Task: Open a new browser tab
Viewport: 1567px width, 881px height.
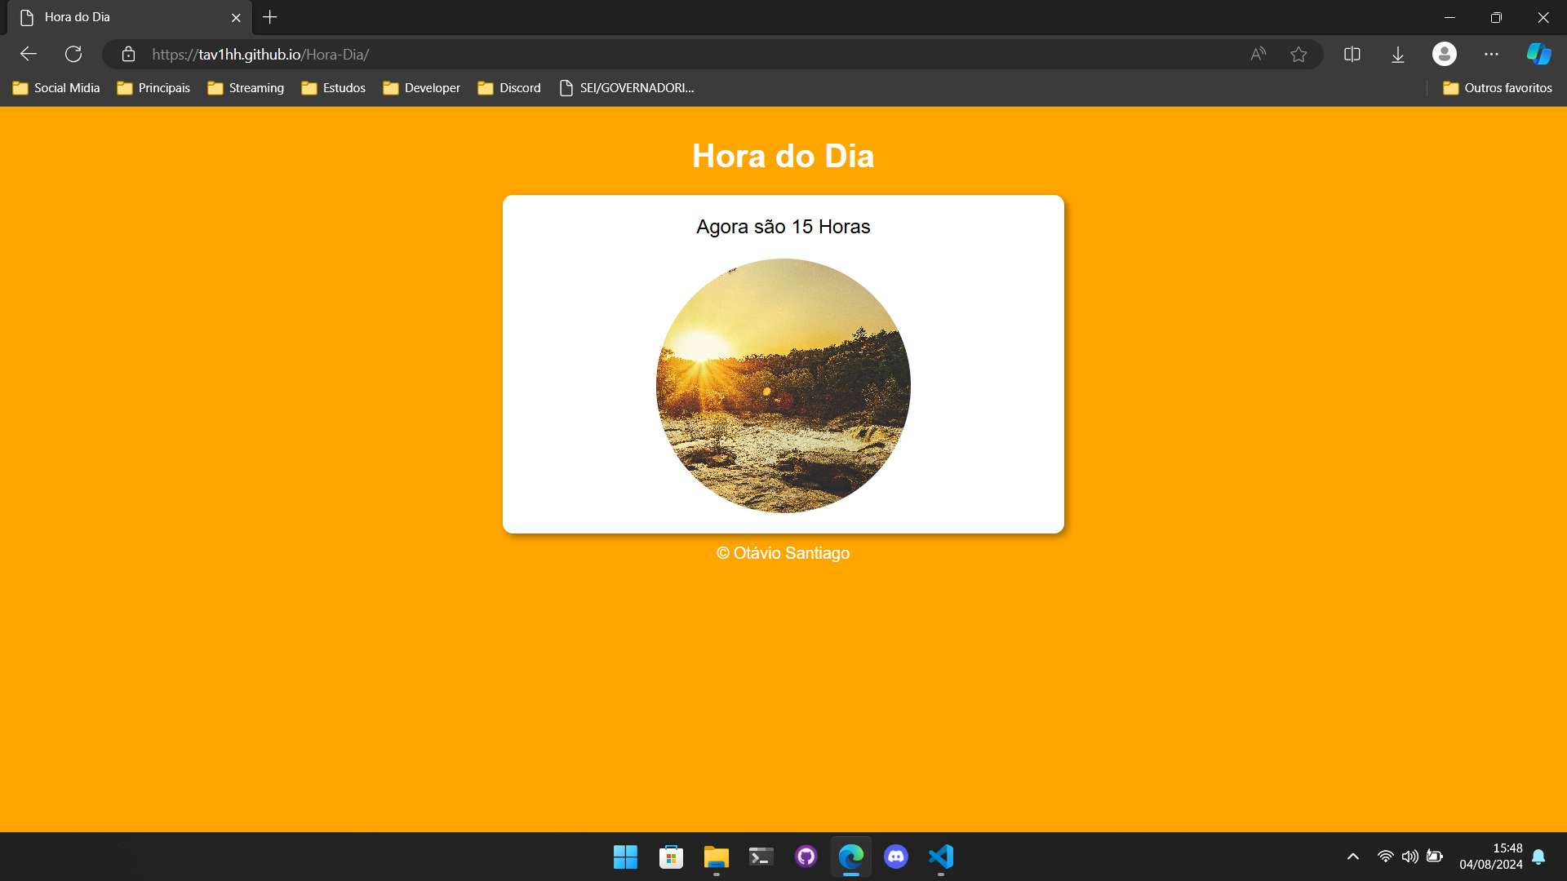Action: [270, 17]
